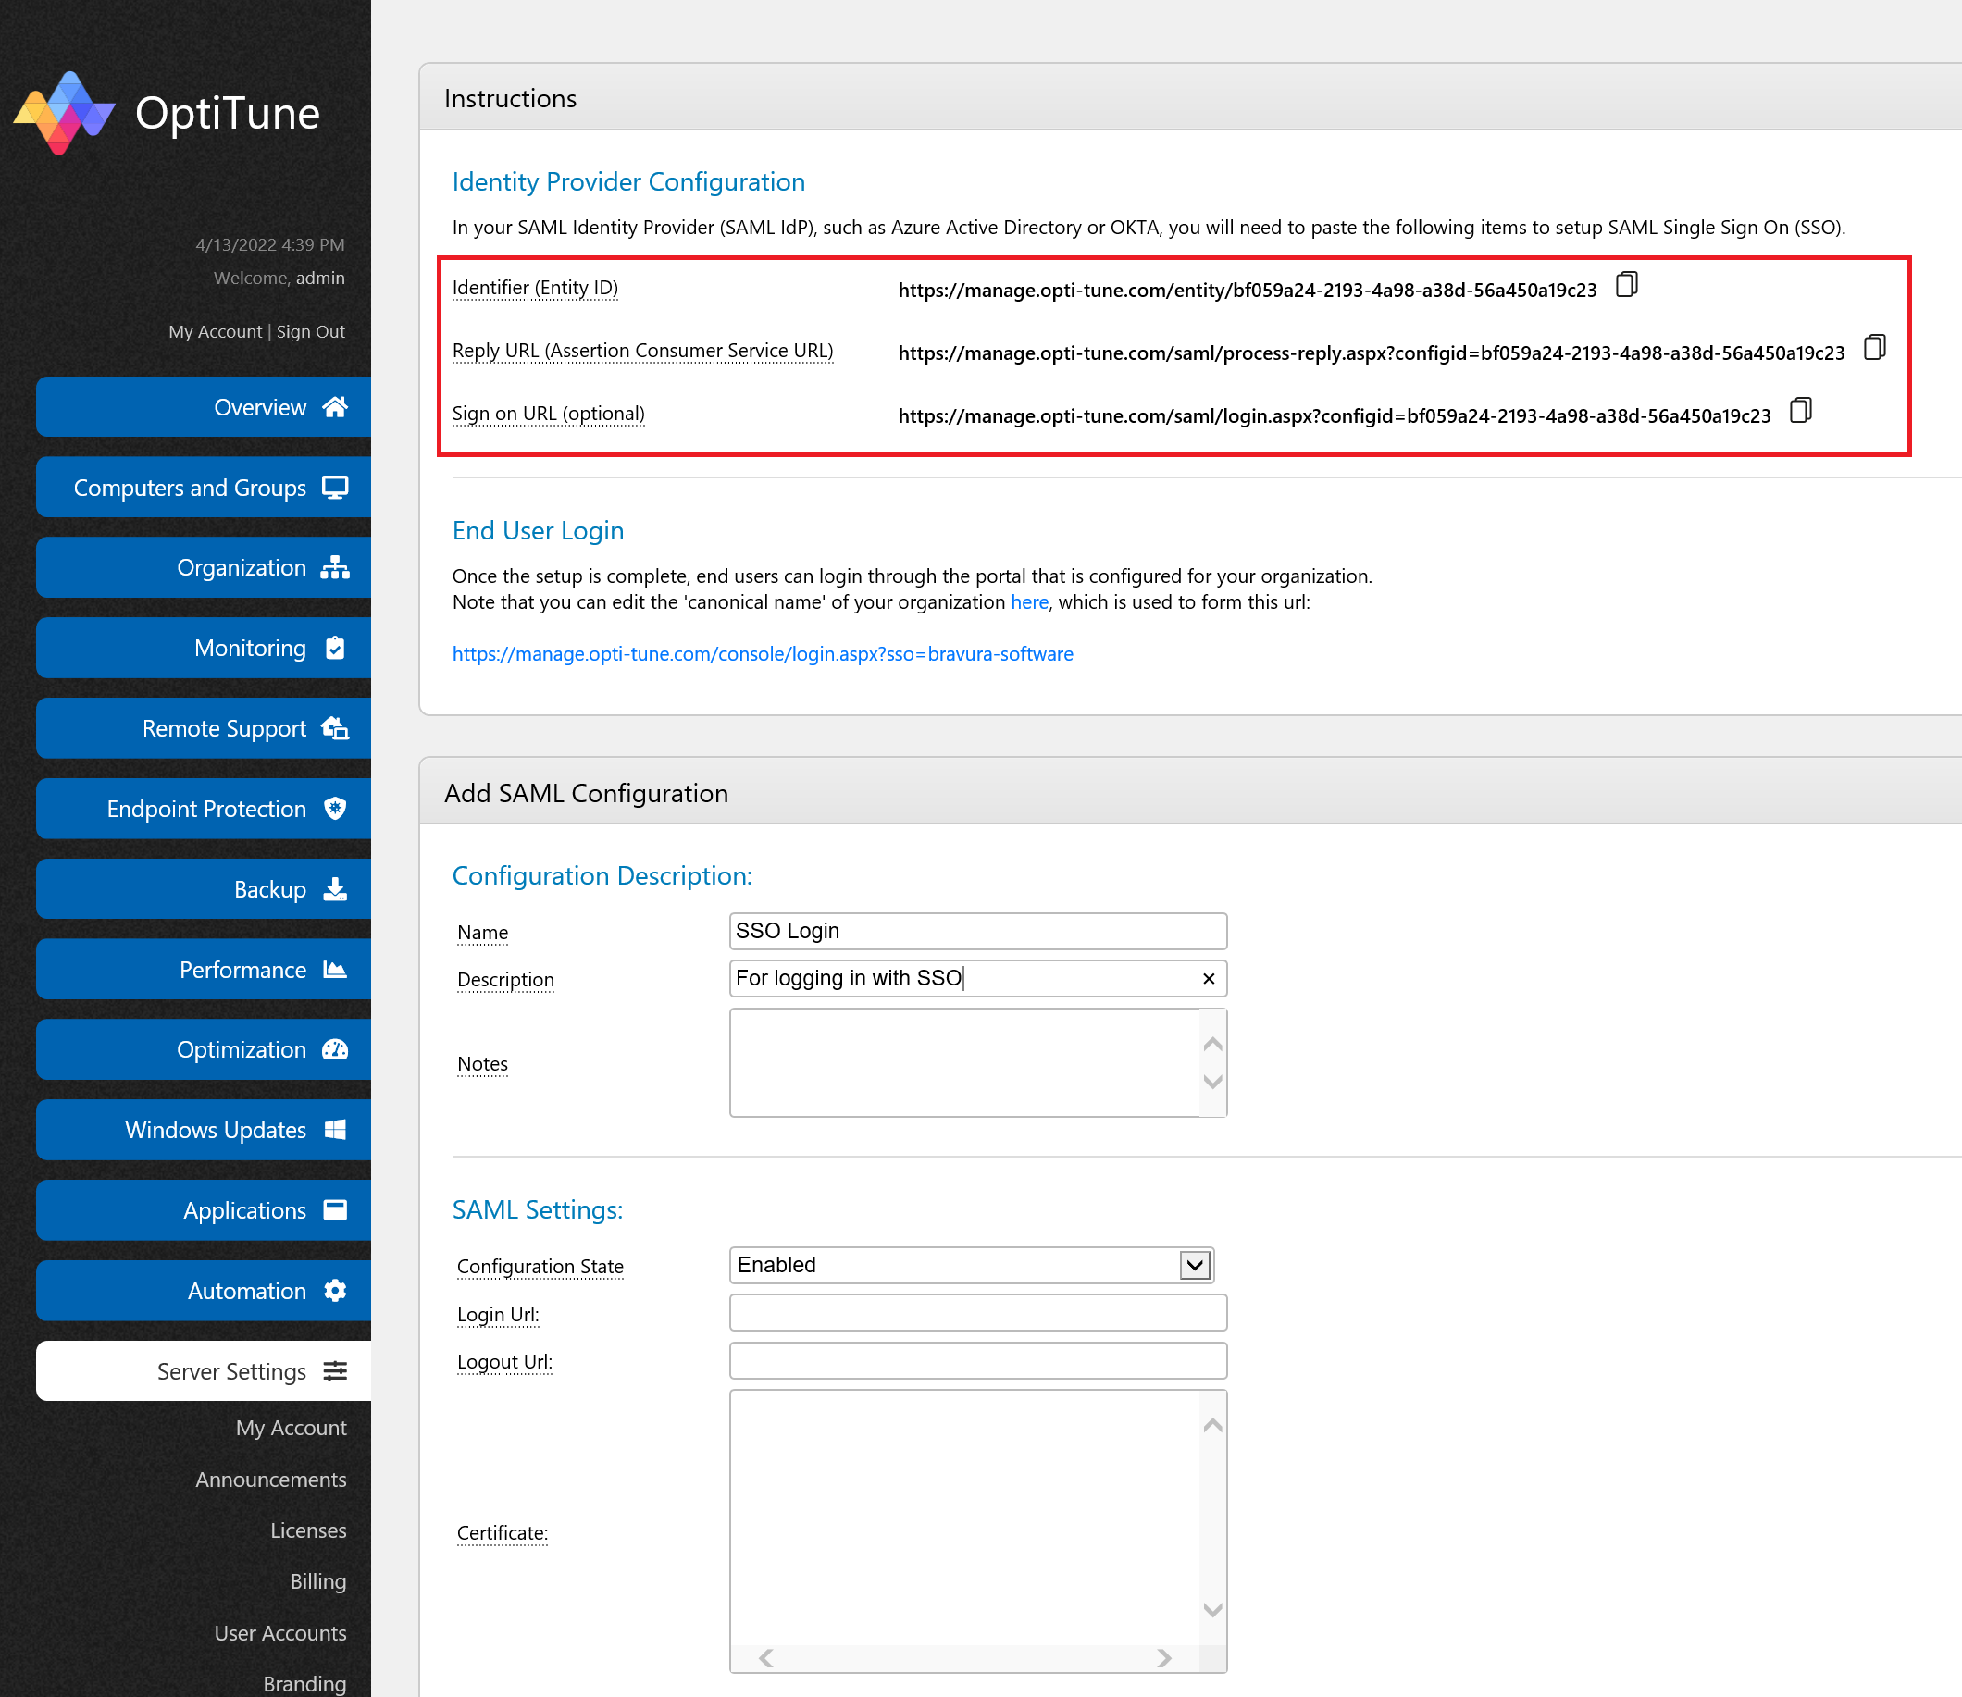Follow the 'here' canonical name link
The height and width of the screenshot is (1697, 1962).
1029,602
